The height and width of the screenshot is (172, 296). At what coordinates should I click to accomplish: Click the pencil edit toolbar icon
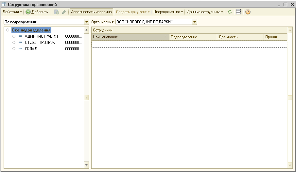[64, 12]
